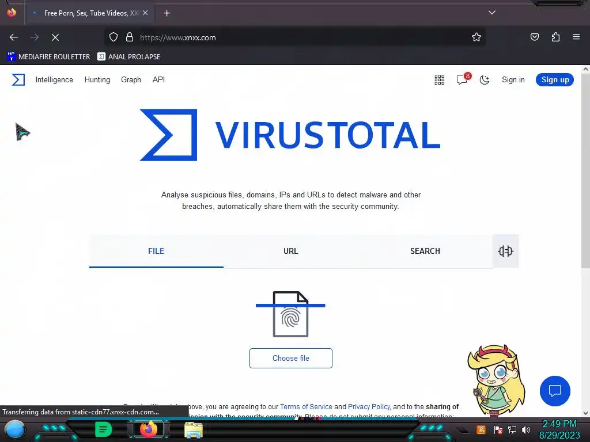Click the network tray icon

(512, 430)
